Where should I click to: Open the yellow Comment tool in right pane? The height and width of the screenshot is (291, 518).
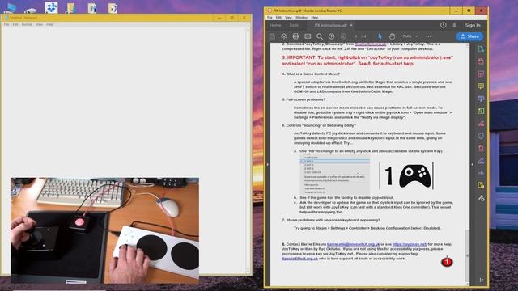click(481, 86)
